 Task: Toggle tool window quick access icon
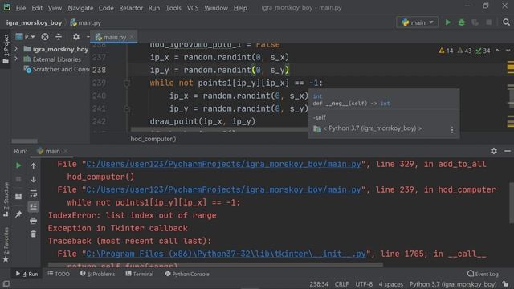pyautogui.click(x=6, y=283)
